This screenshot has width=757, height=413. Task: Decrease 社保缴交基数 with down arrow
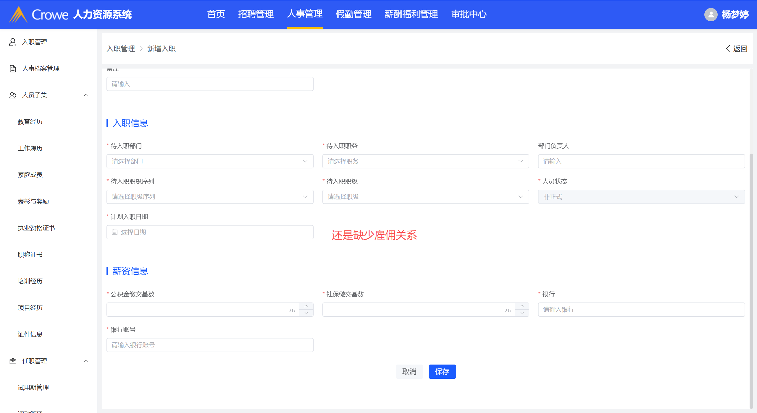click(x=522, y=313)
